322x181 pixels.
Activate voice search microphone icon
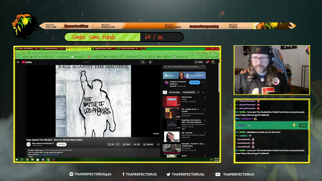(150, 62)
